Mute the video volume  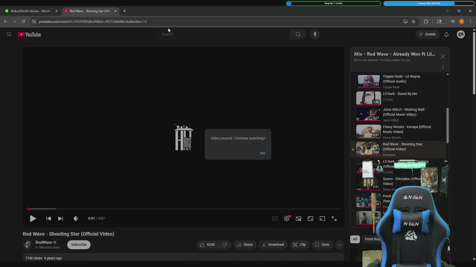coord(76,218)
